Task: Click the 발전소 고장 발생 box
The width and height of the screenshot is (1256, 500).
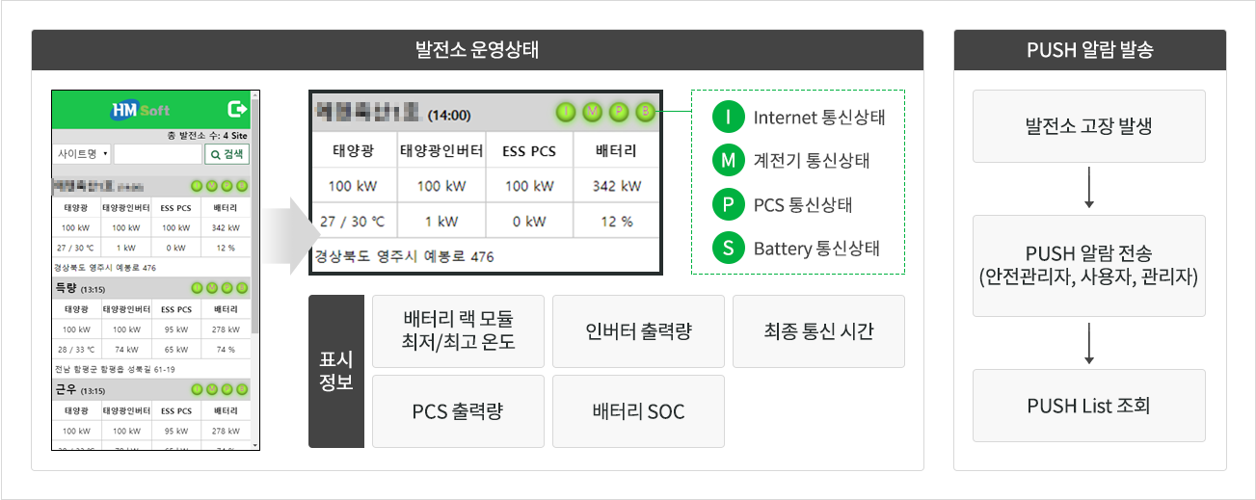Action: click(1089, 126)
